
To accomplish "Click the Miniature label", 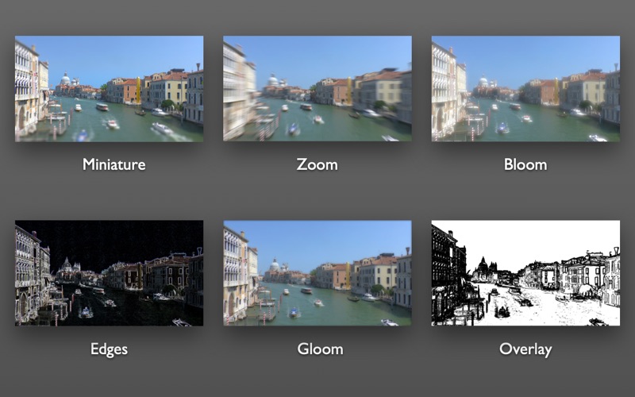I will point(114,164).
